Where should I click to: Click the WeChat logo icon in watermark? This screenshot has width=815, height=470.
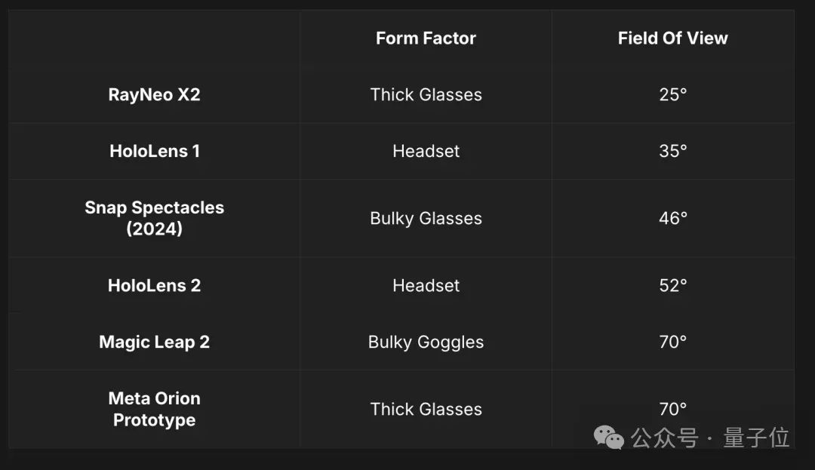[x=609, y=438]
